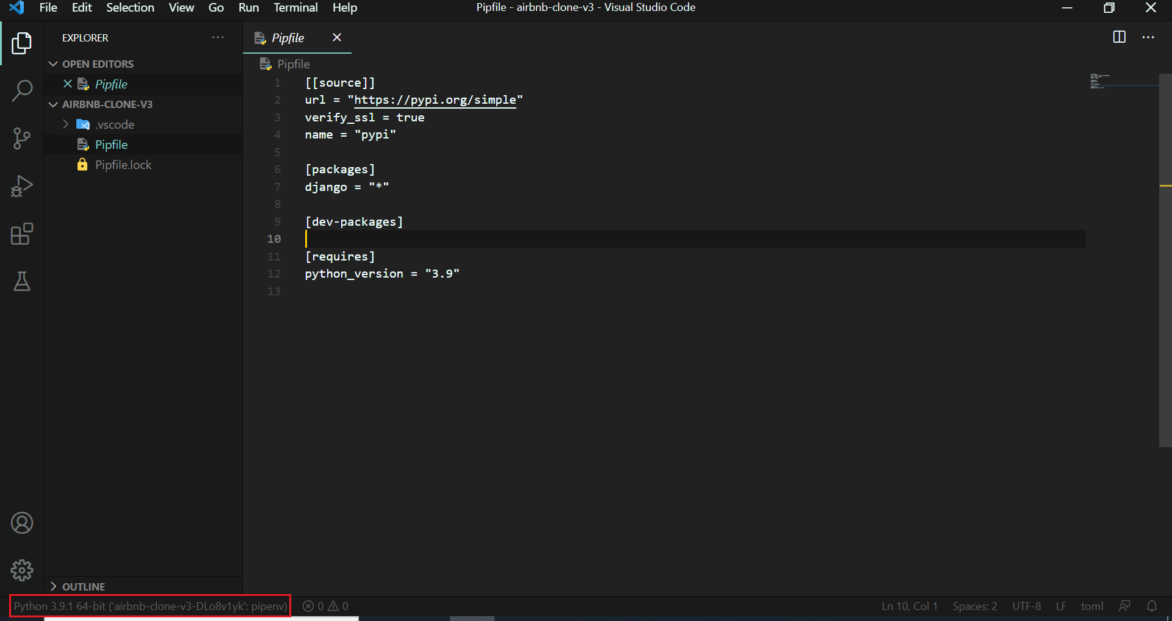Open the Extensions view icon

click(22, 234)
